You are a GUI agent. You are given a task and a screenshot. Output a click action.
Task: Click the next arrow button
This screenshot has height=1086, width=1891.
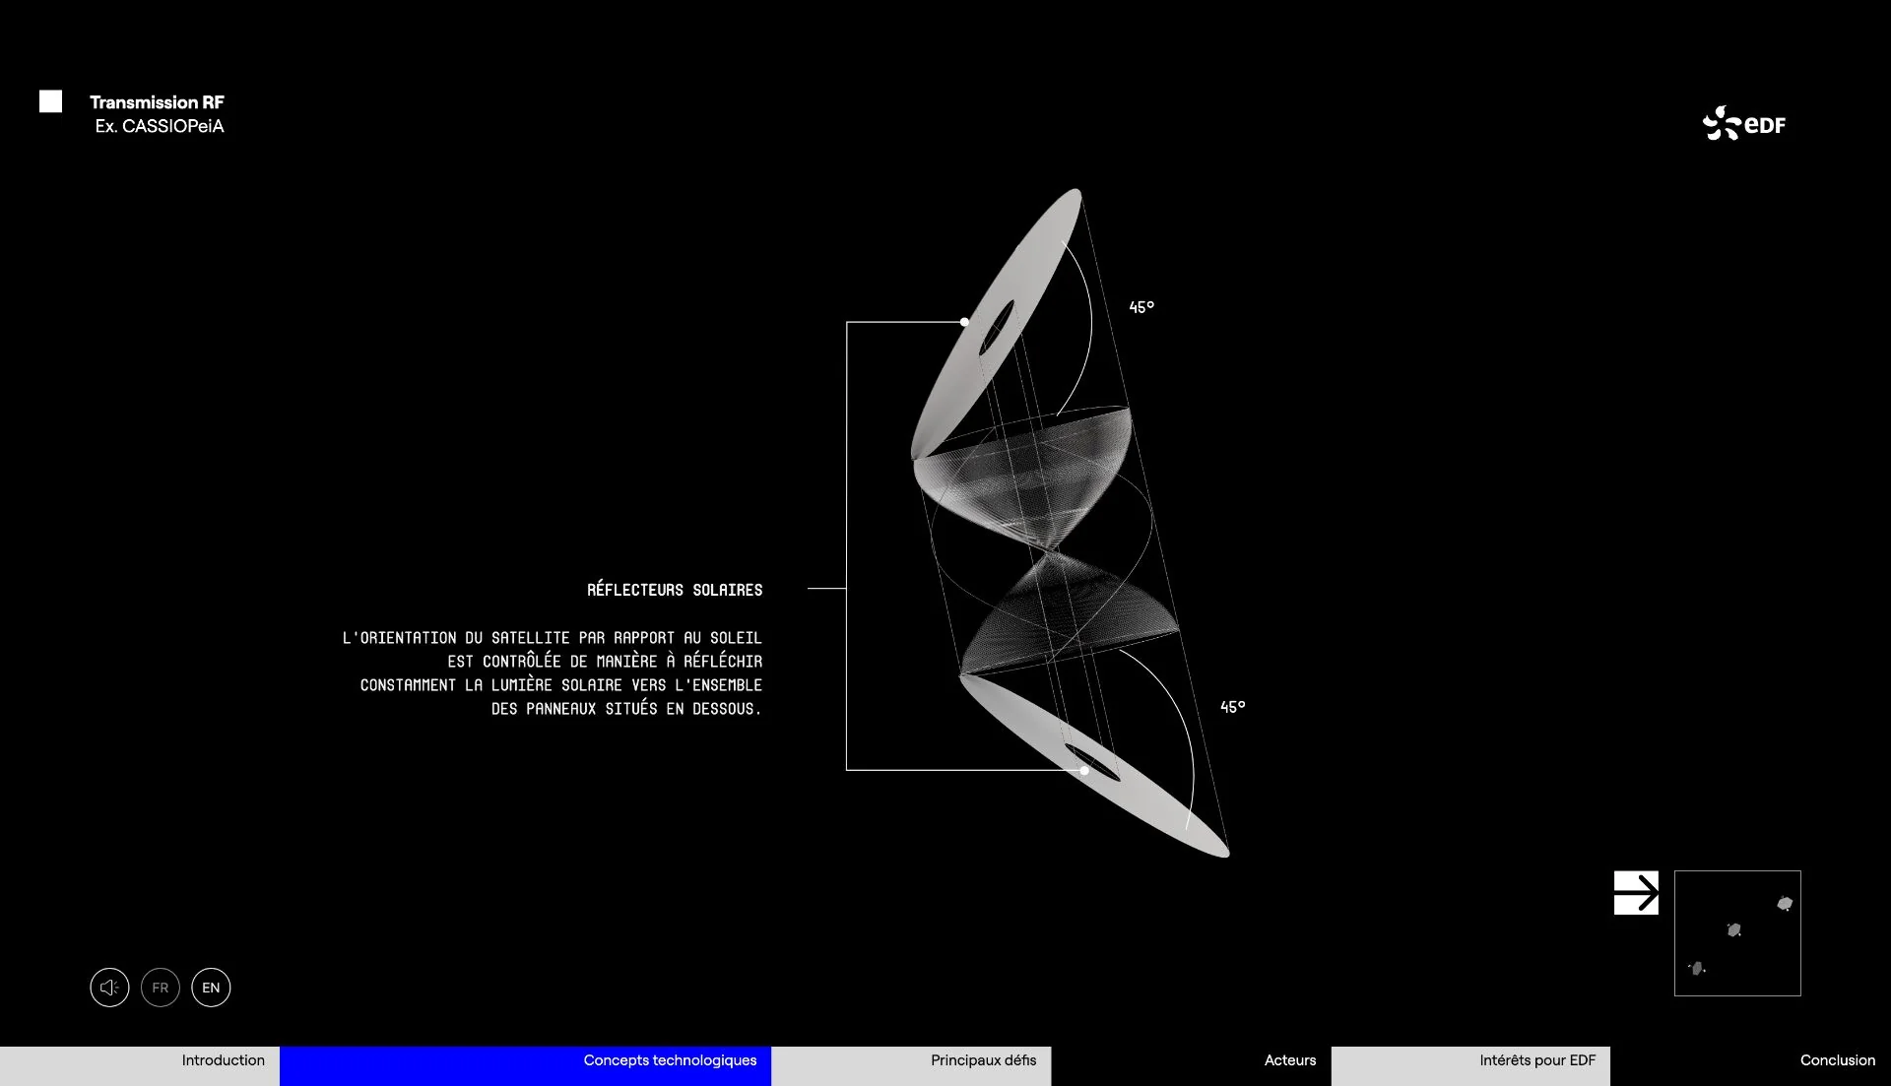tap(1636, 893)
